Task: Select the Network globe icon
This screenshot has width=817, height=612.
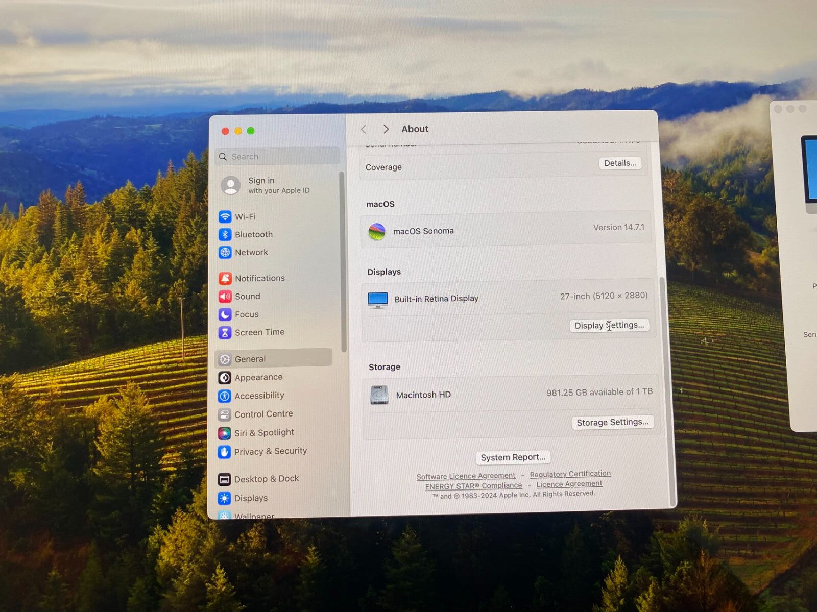Action: 225,252
